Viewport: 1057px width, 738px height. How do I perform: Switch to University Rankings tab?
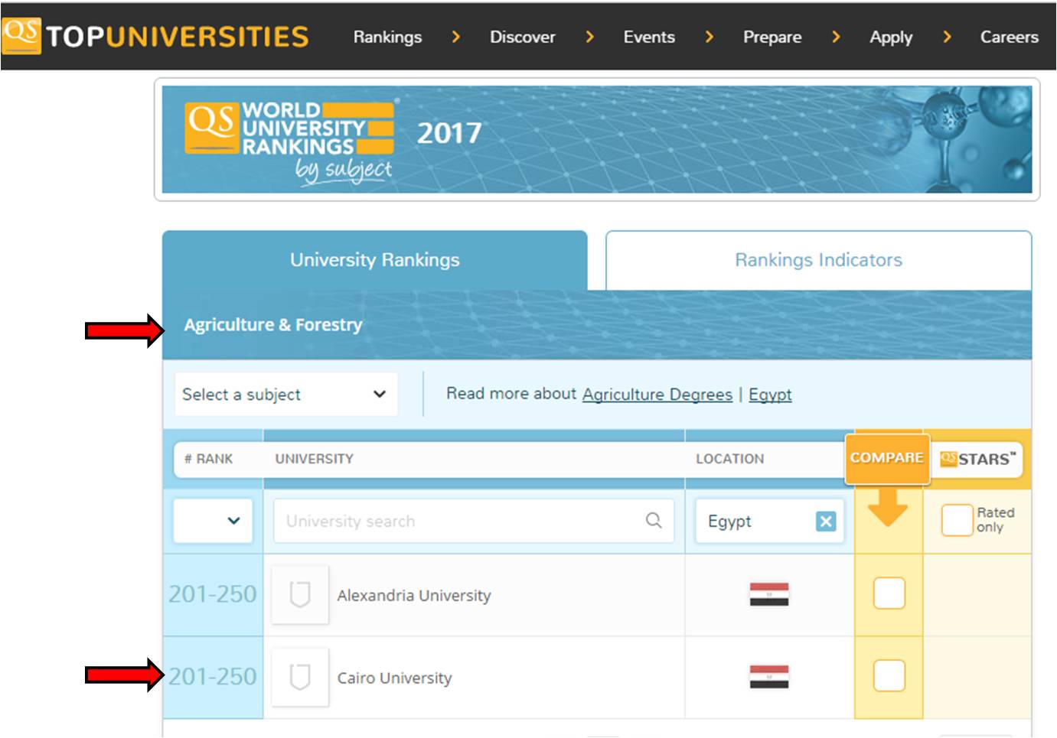[x=375, y=260]
